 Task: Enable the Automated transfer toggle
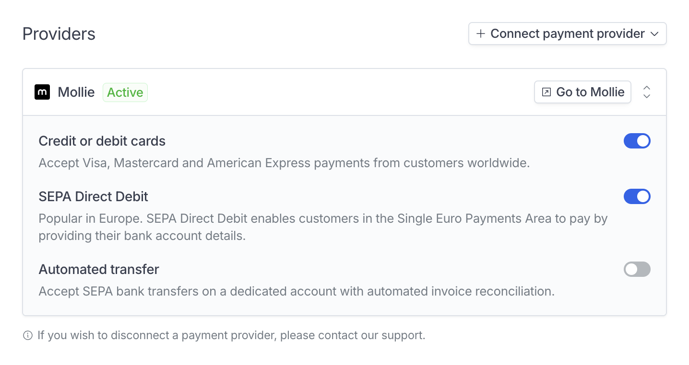coord(637,269)
